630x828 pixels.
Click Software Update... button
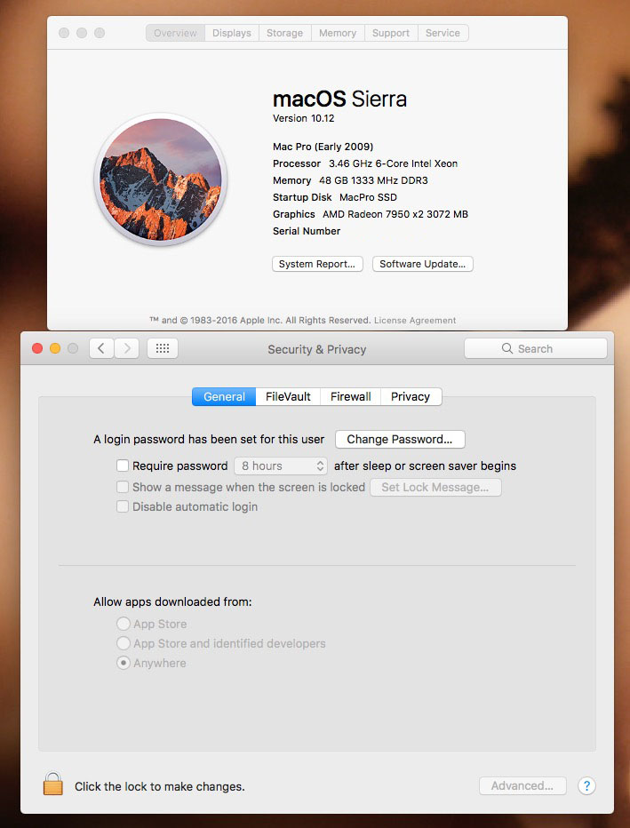tap(422, 264)
